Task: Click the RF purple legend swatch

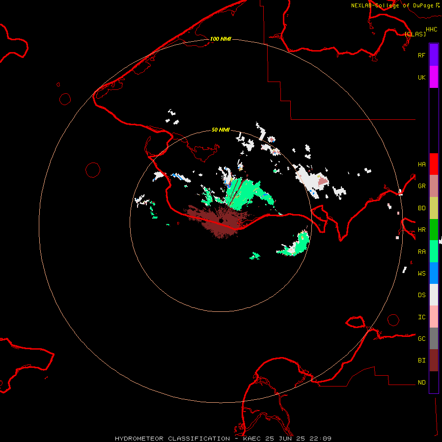Action: coord(434,55)
